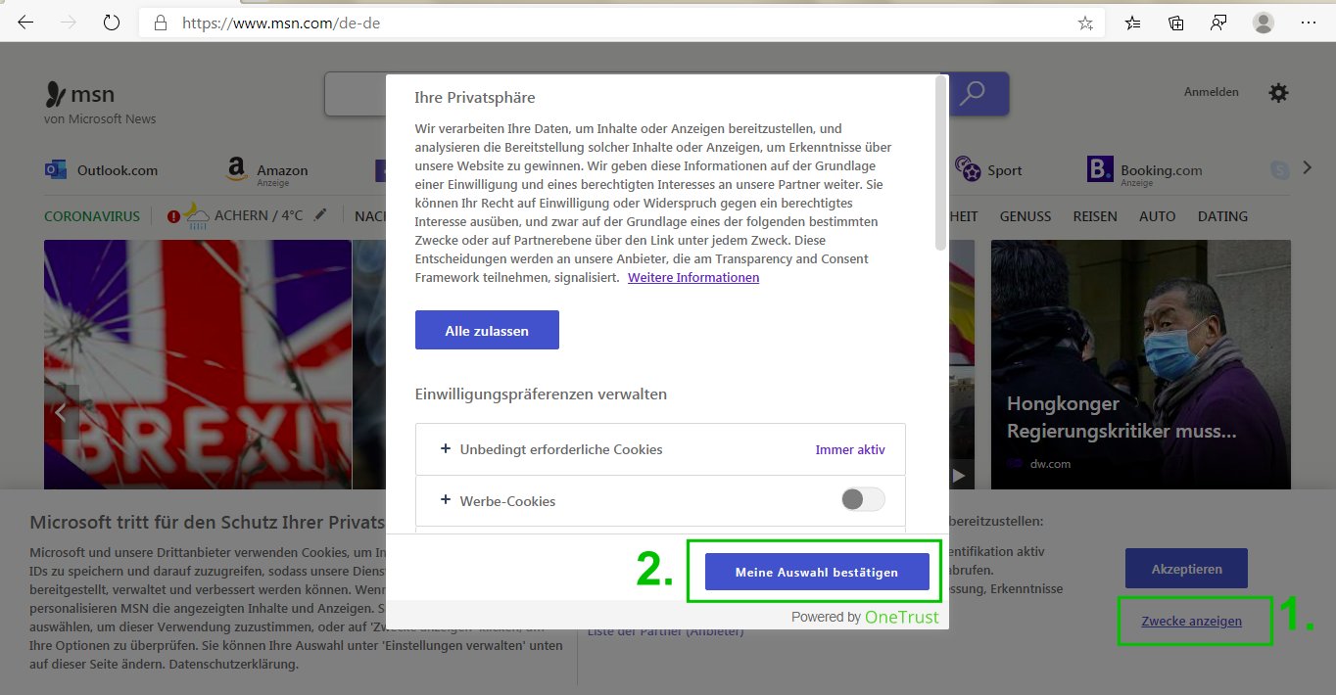Expand Unbedingt erforderliche Cookies section
The height and width of the screenshot is (695, 1336).
click(x=446, y=449)
